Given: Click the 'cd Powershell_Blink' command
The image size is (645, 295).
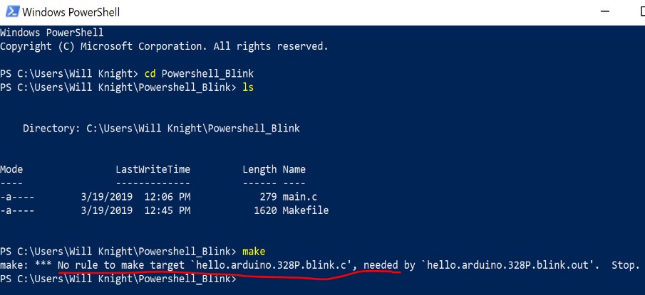Looking at the screenshot, I should pyautogui.click(x=199, y=74).
